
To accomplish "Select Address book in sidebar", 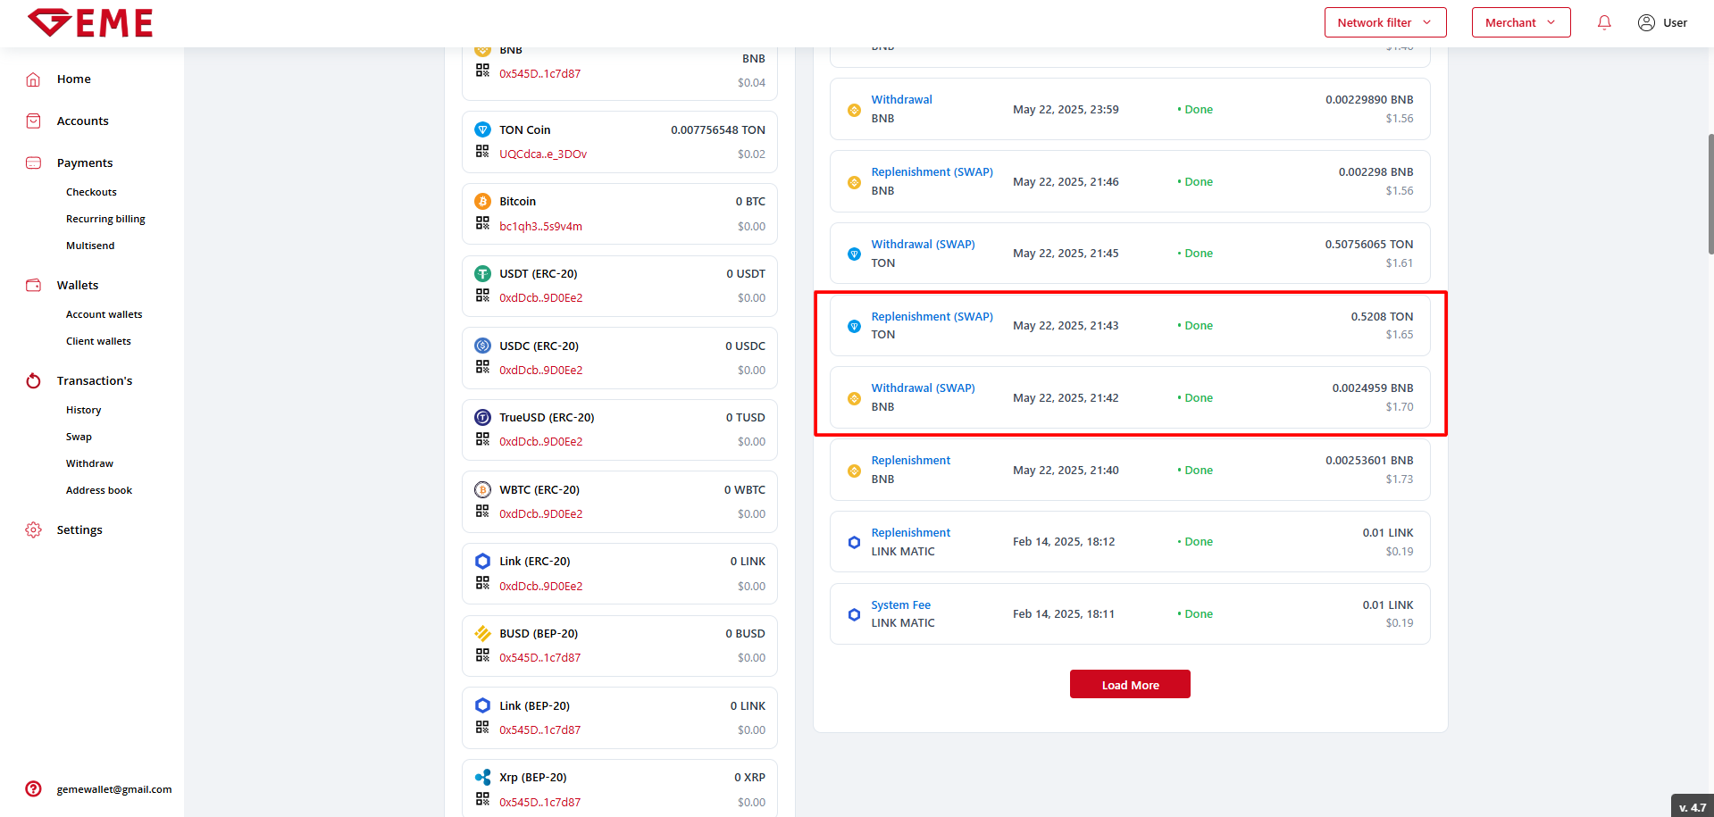I will 98,490.
